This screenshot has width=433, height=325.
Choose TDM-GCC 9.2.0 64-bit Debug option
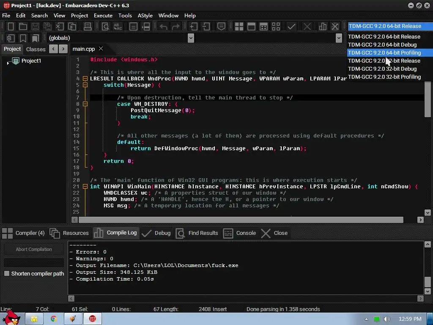[x=389, y=45]
